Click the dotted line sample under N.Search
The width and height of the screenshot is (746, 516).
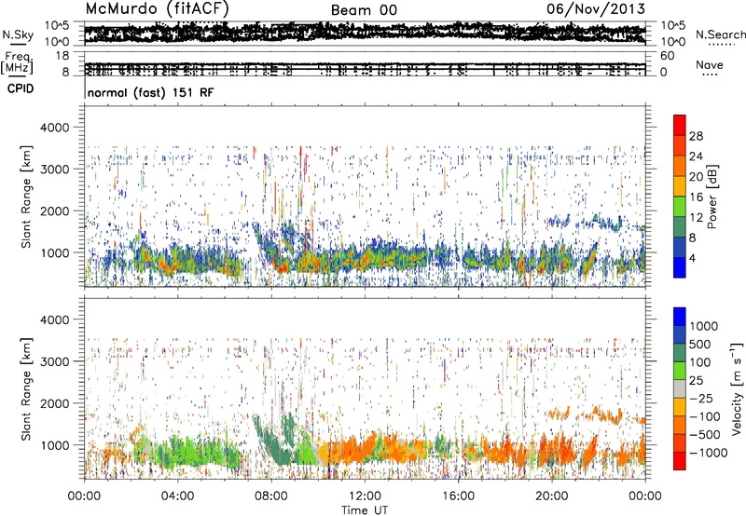point(722,45)
